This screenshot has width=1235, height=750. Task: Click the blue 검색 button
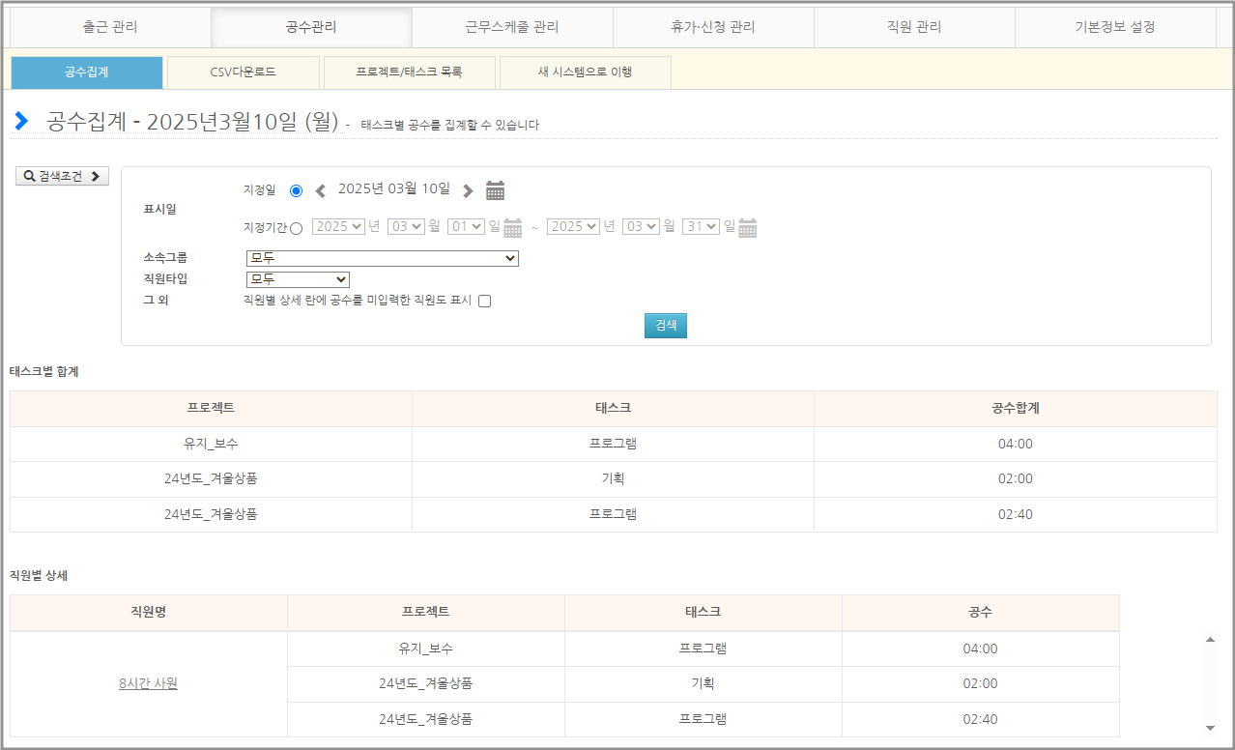[x=666, y=326]
